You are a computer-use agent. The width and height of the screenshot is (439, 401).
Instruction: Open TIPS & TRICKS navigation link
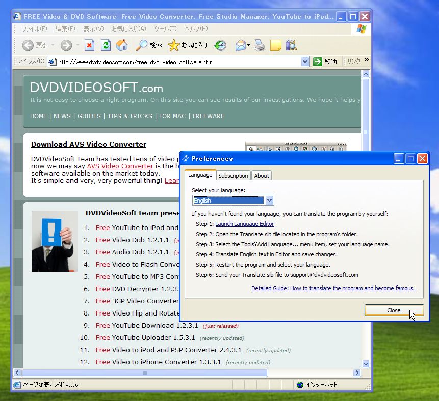coord(130,116)
